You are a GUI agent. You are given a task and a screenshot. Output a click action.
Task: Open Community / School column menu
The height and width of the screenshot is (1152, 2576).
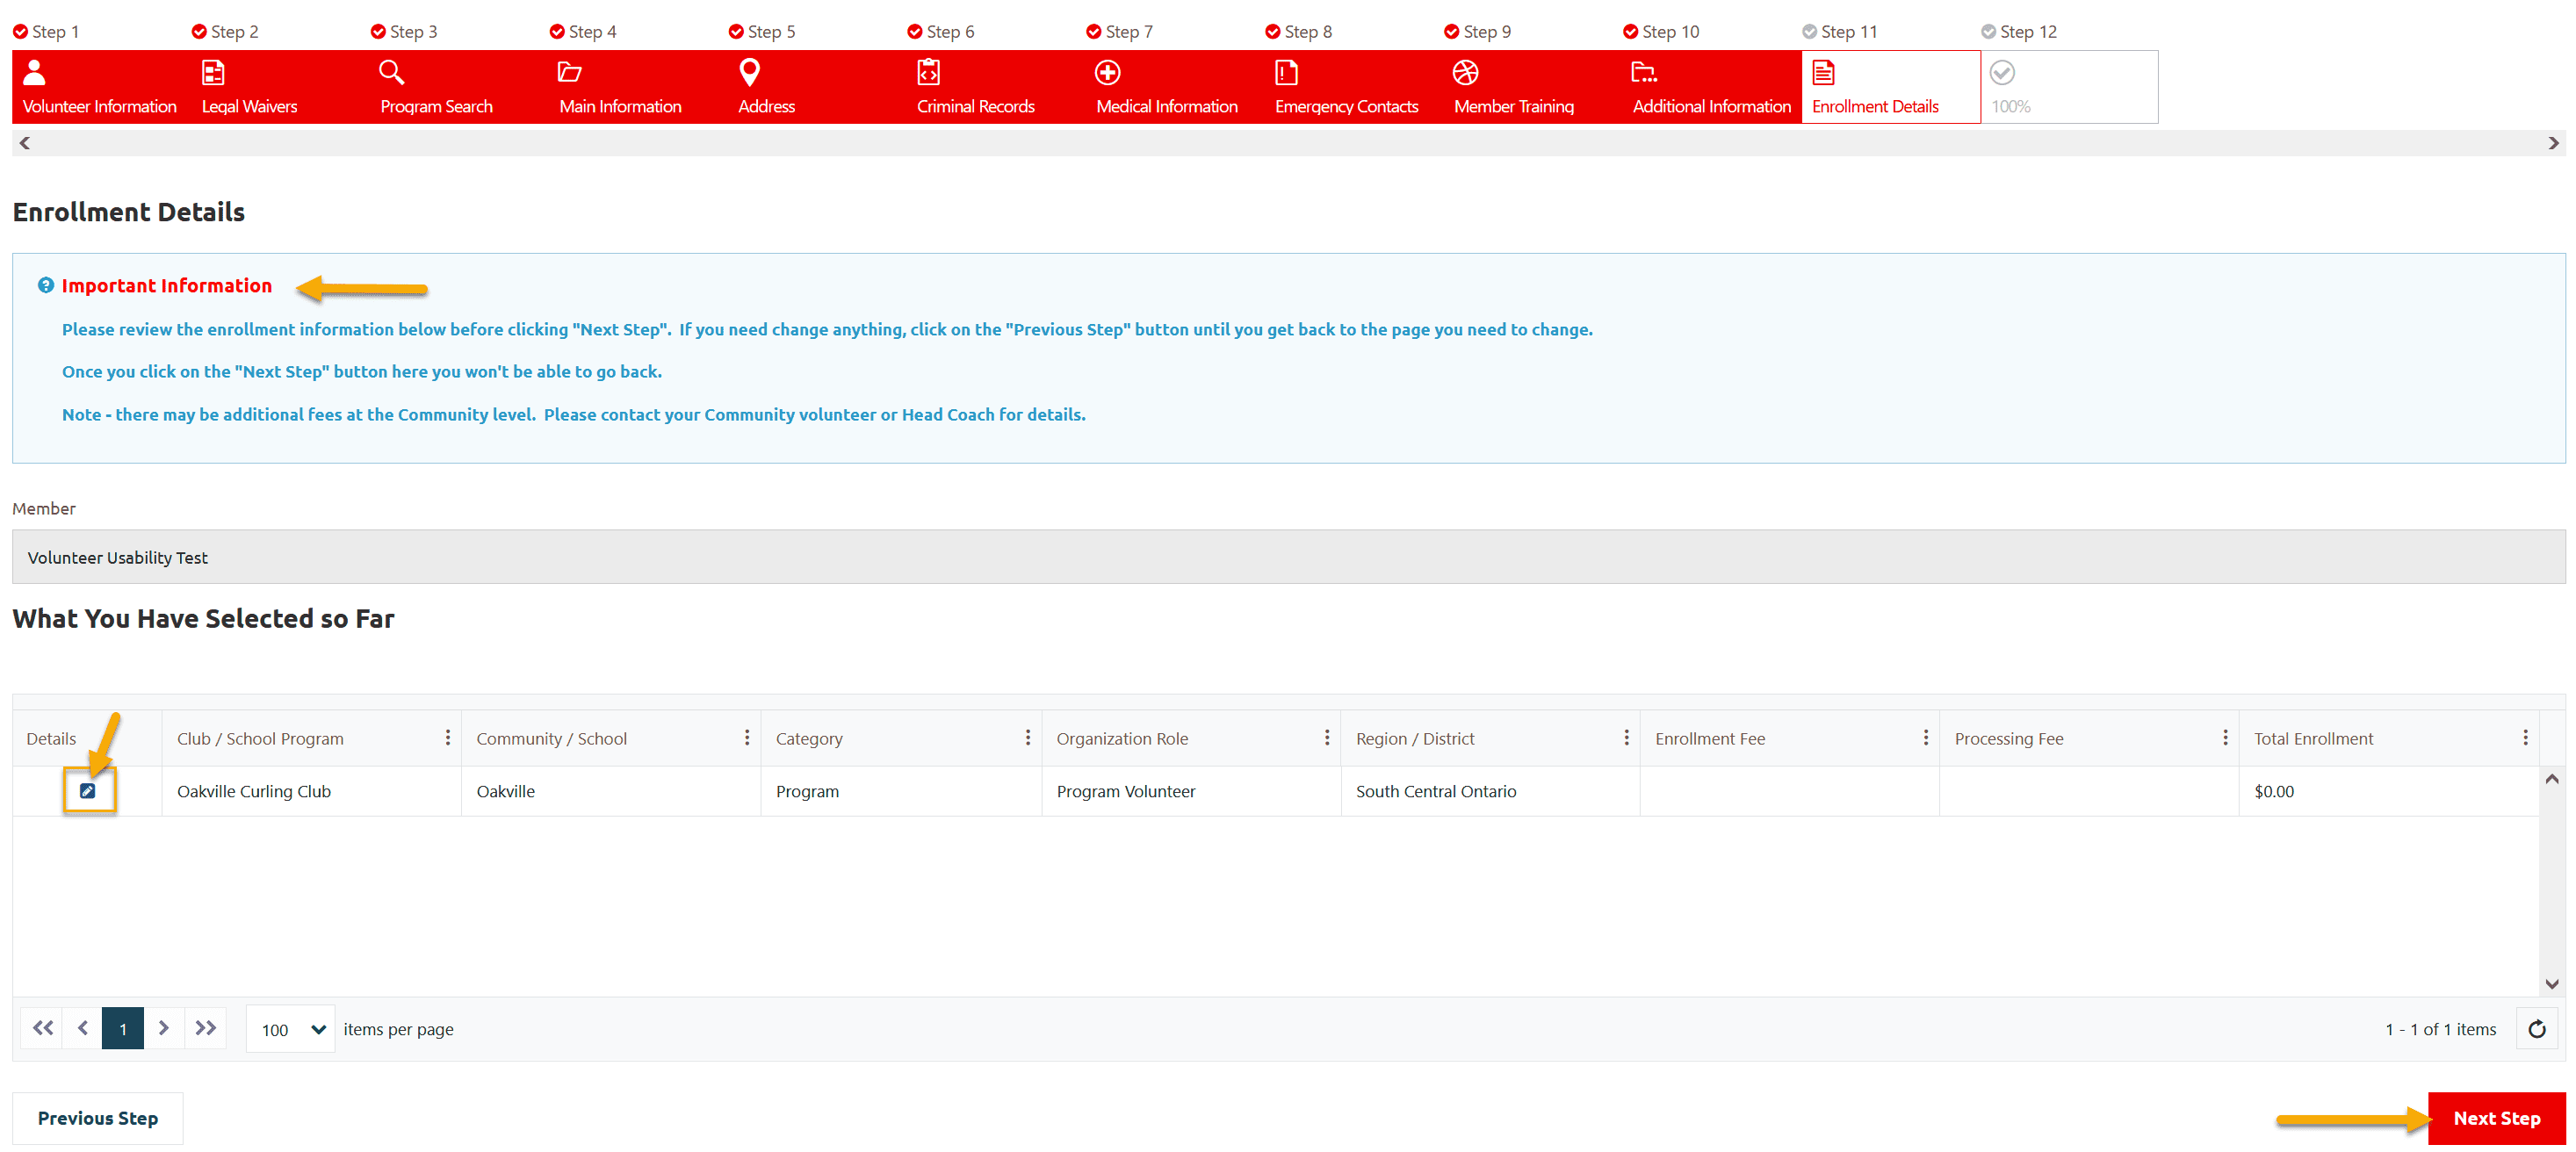(x=747, y=738)
